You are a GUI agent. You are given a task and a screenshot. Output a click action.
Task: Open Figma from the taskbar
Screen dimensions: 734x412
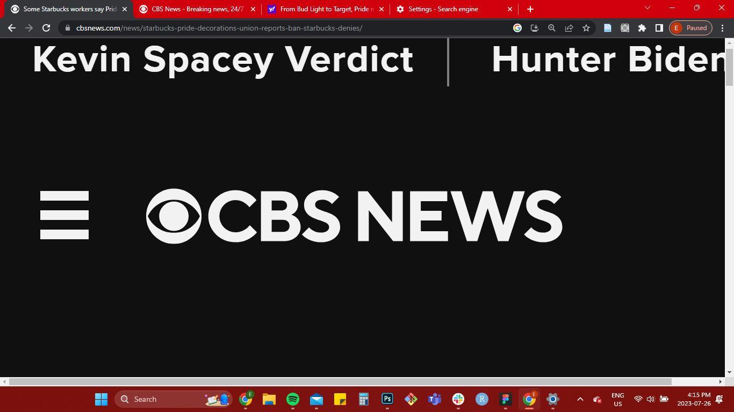point(506,399)
